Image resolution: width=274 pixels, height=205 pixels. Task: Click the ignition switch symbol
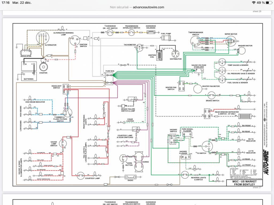pyautogui.click(x=75, y=41)
